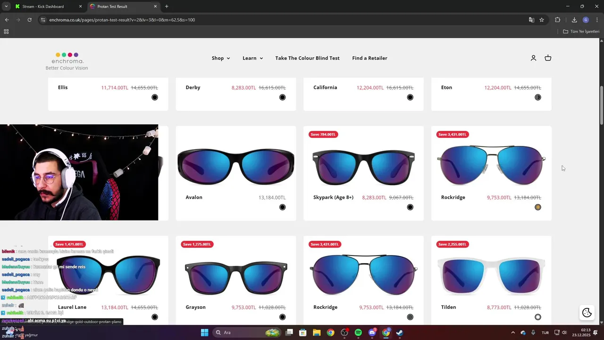Select Skypark black colour swatch
The height and width of the screenshot is (340, 604).
[410, 207]
